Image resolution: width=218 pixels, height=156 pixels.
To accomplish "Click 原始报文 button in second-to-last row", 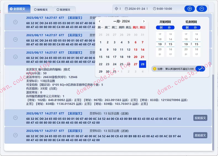I will tap(200, 118).
